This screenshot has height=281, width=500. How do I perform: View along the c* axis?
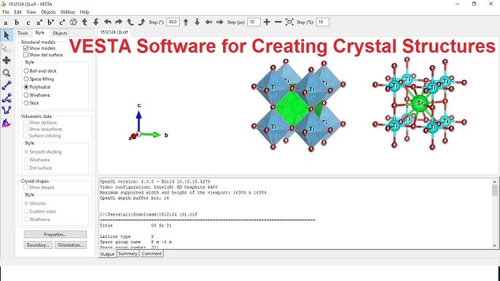tap(62, 23)
